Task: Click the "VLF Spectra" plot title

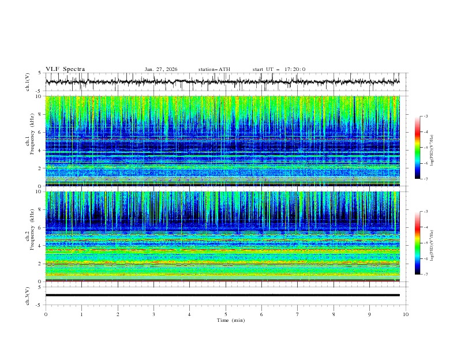Action: [65, 69]
